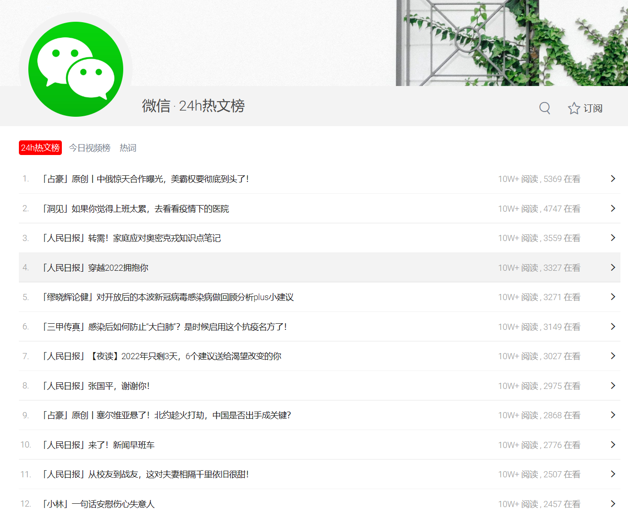This screenshot has height=517, width=628.
Task: Click chevron arrow on row with 2457 在看
Action: click(x=613, y=504)
